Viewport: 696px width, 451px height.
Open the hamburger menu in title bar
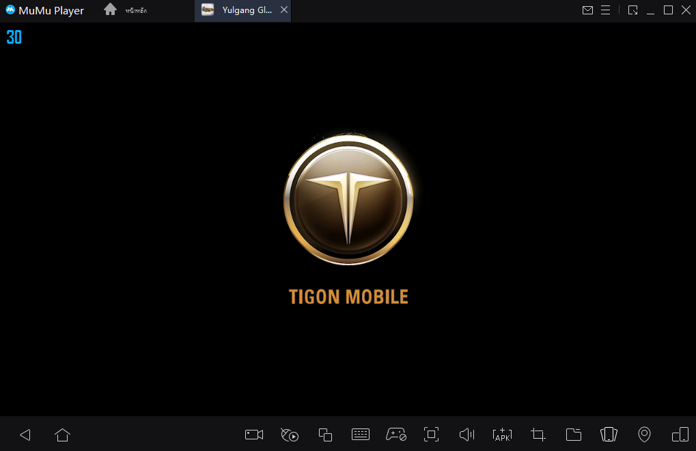coord(605,10)
